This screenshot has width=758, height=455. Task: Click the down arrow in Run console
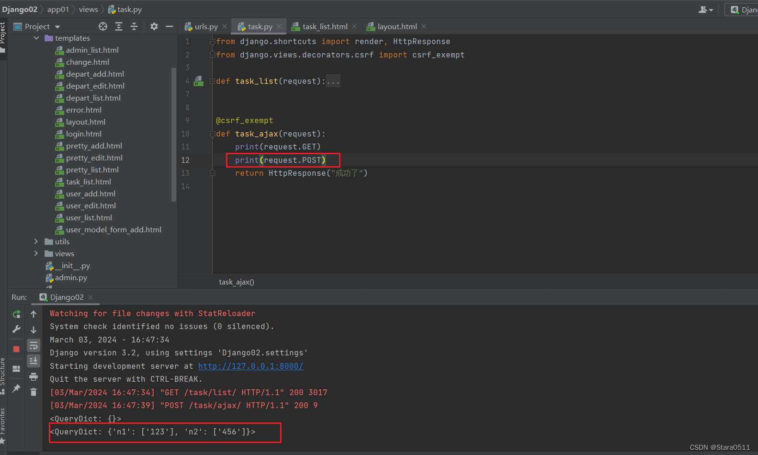(34, 330)
